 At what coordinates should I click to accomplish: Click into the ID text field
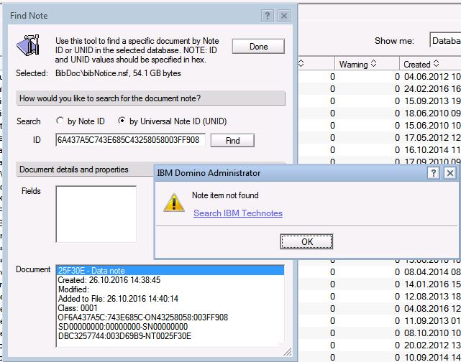[130, 140]
